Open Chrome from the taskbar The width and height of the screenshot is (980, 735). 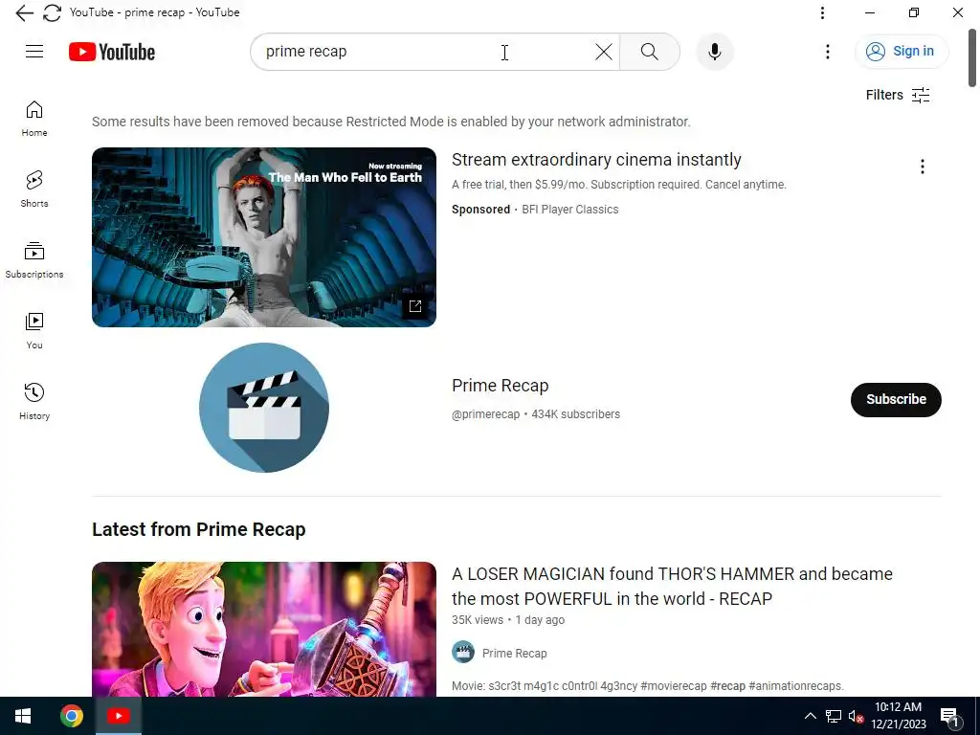point(71,716)
